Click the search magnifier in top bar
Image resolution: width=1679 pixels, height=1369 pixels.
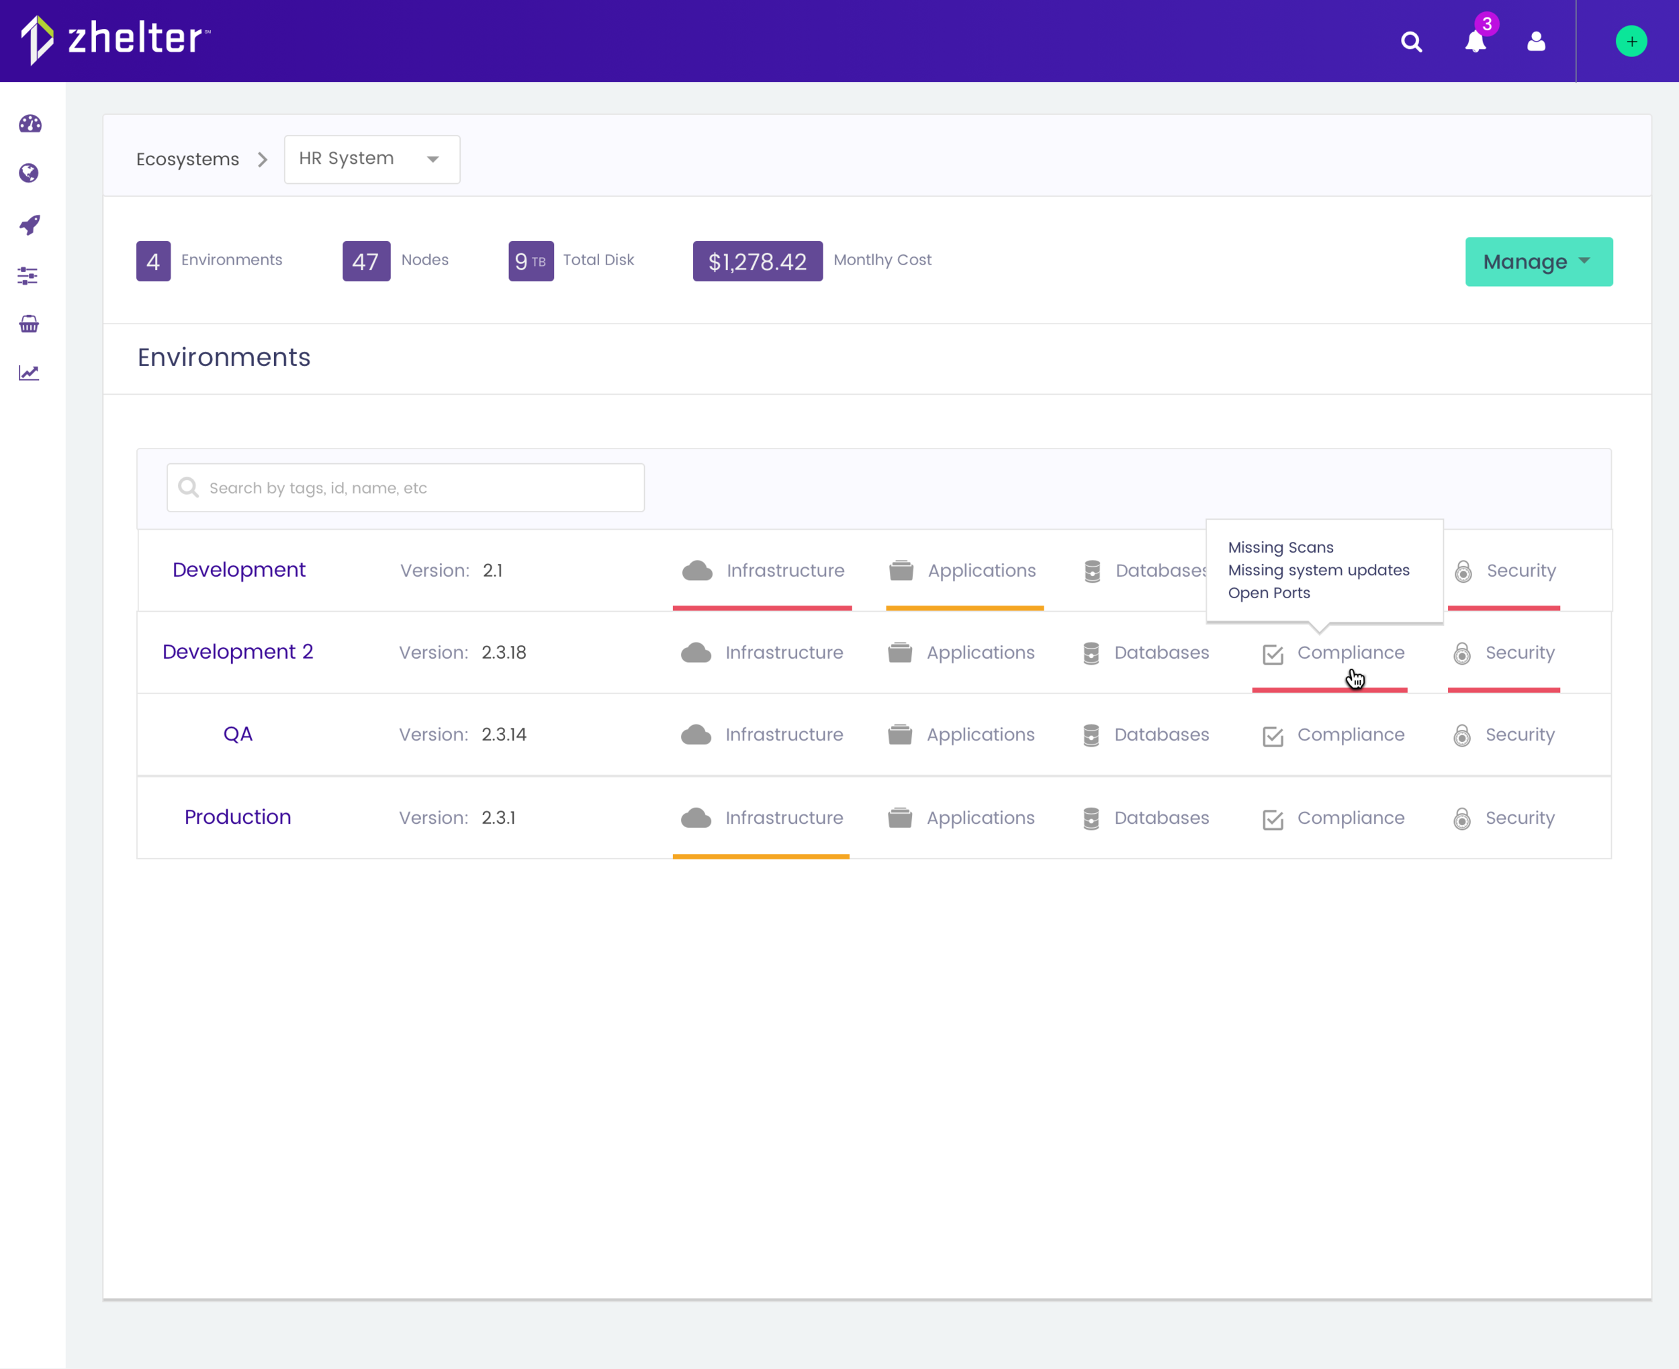[x=1411, y=42]
